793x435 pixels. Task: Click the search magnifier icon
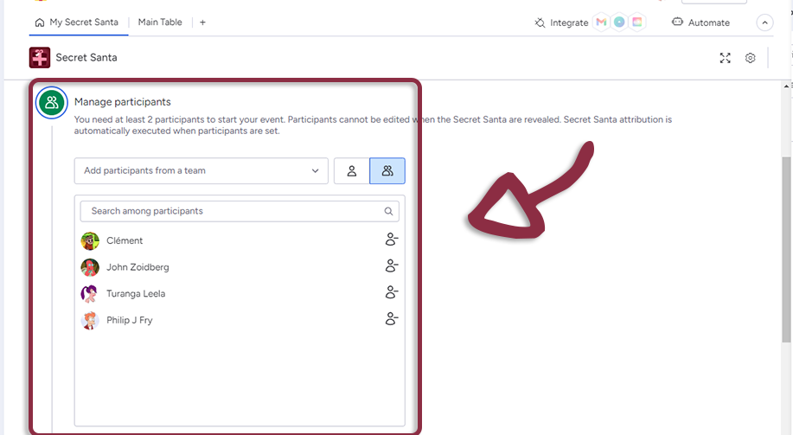tap(389, 211)
